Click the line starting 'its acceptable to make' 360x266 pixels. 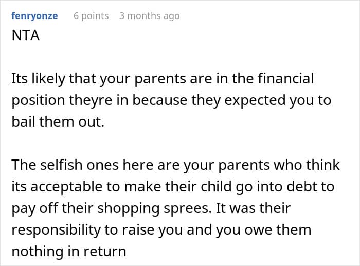[173, 187]
